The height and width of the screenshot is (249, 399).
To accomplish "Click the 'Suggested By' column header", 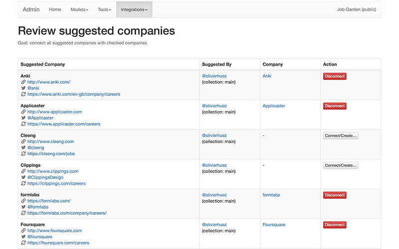I will 217,64.
